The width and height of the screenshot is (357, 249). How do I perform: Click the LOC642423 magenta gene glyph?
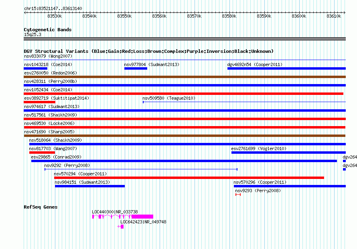pyautogui.click(x=121, y=227)
